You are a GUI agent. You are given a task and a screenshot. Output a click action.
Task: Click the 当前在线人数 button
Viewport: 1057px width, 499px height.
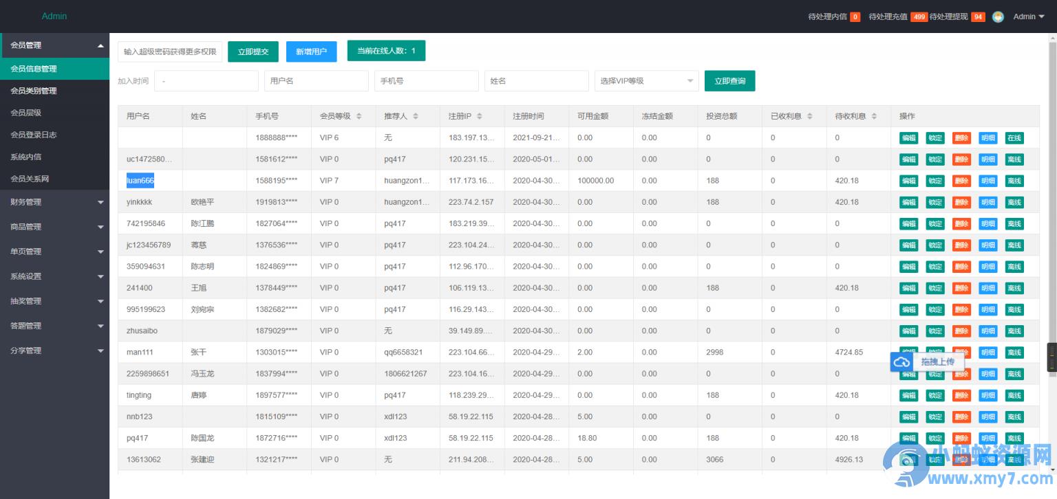pos(386,51)
